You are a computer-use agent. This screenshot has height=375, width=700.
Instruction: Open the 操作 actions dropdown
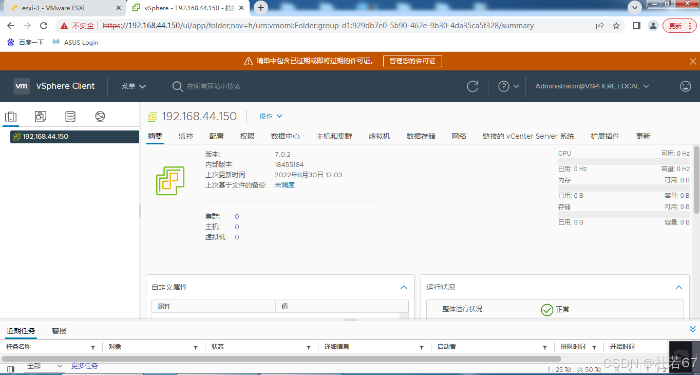pos(271,117)
